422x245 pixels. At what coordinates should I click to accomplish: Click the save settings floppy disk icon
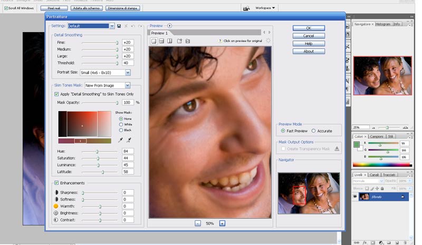119,26
